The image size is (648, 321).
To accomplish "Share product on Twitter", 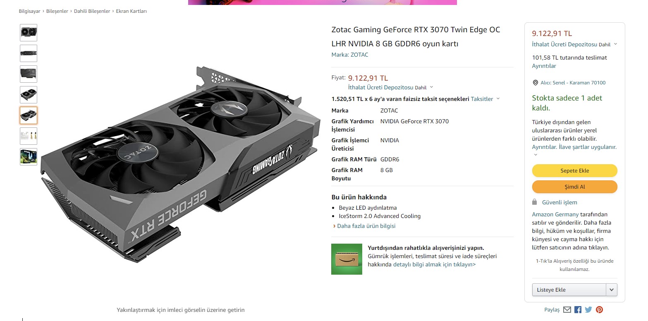I will pyautogui.click(x=588, y=309).
